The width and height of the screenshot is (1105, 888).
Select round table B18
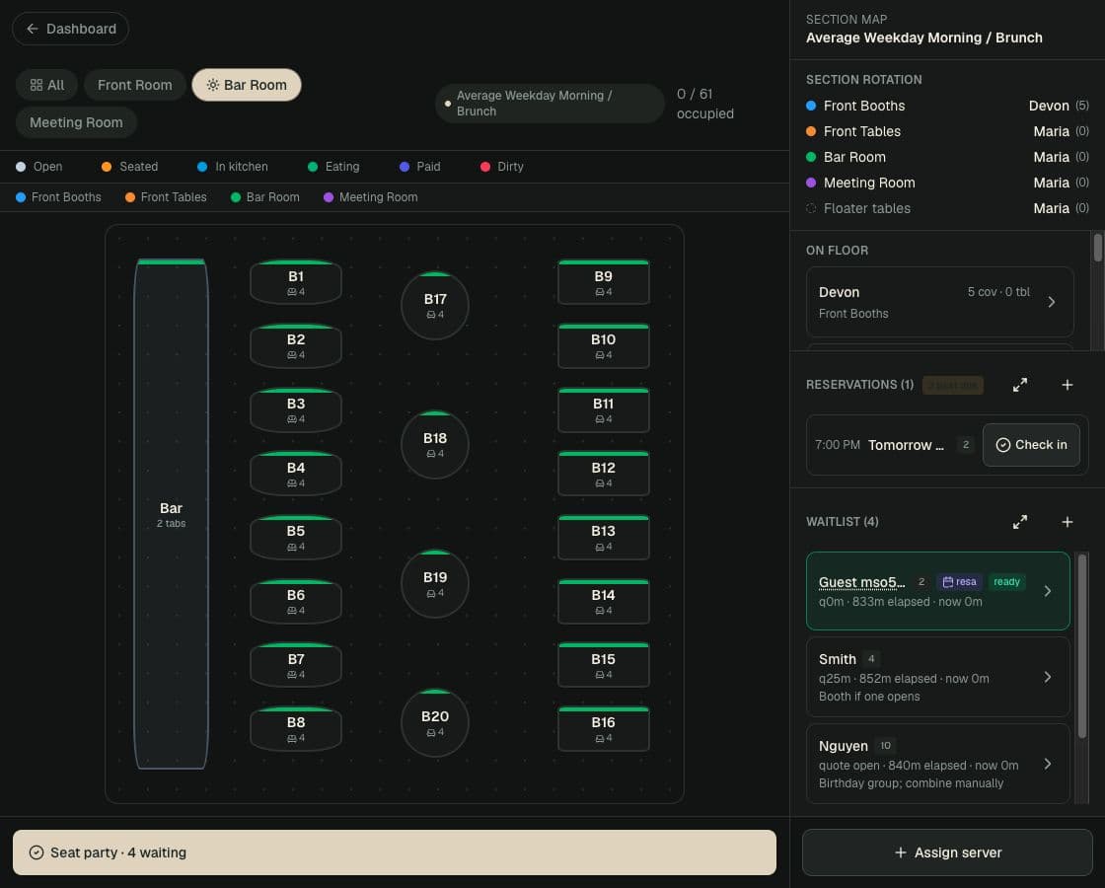point(435,444)
